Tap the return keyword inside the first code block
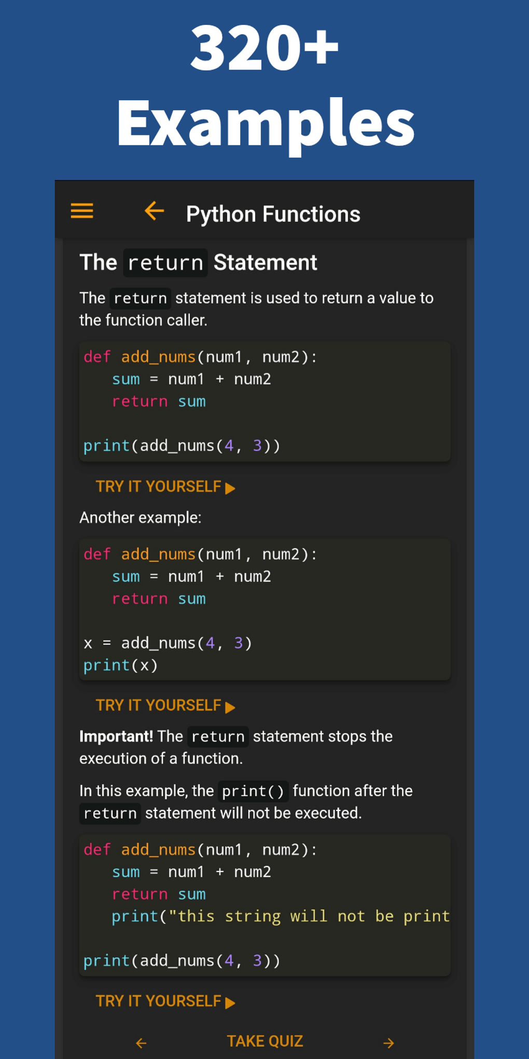The image size is (529, 1059). tap(140, 401)
